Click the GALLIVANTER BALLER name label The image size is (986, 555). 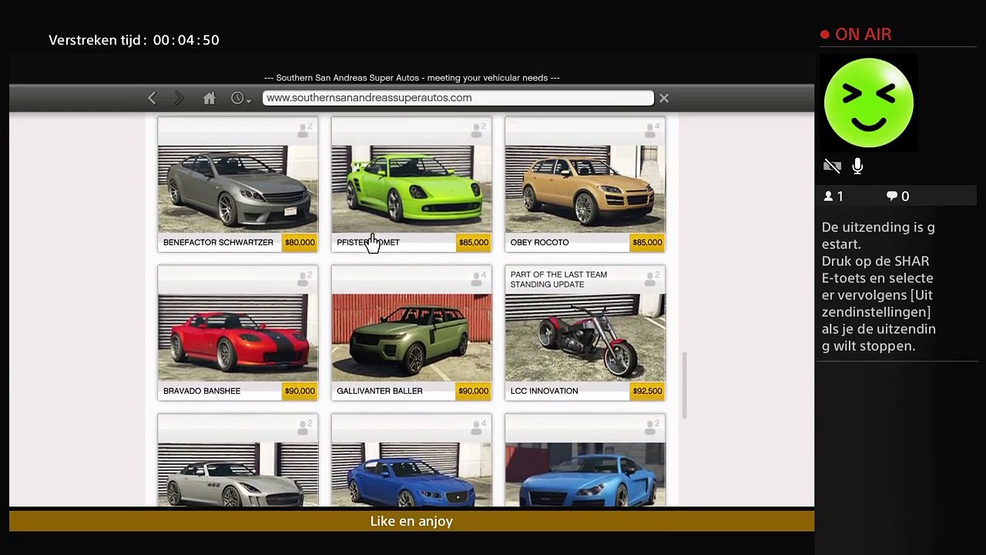click(380, 391)
